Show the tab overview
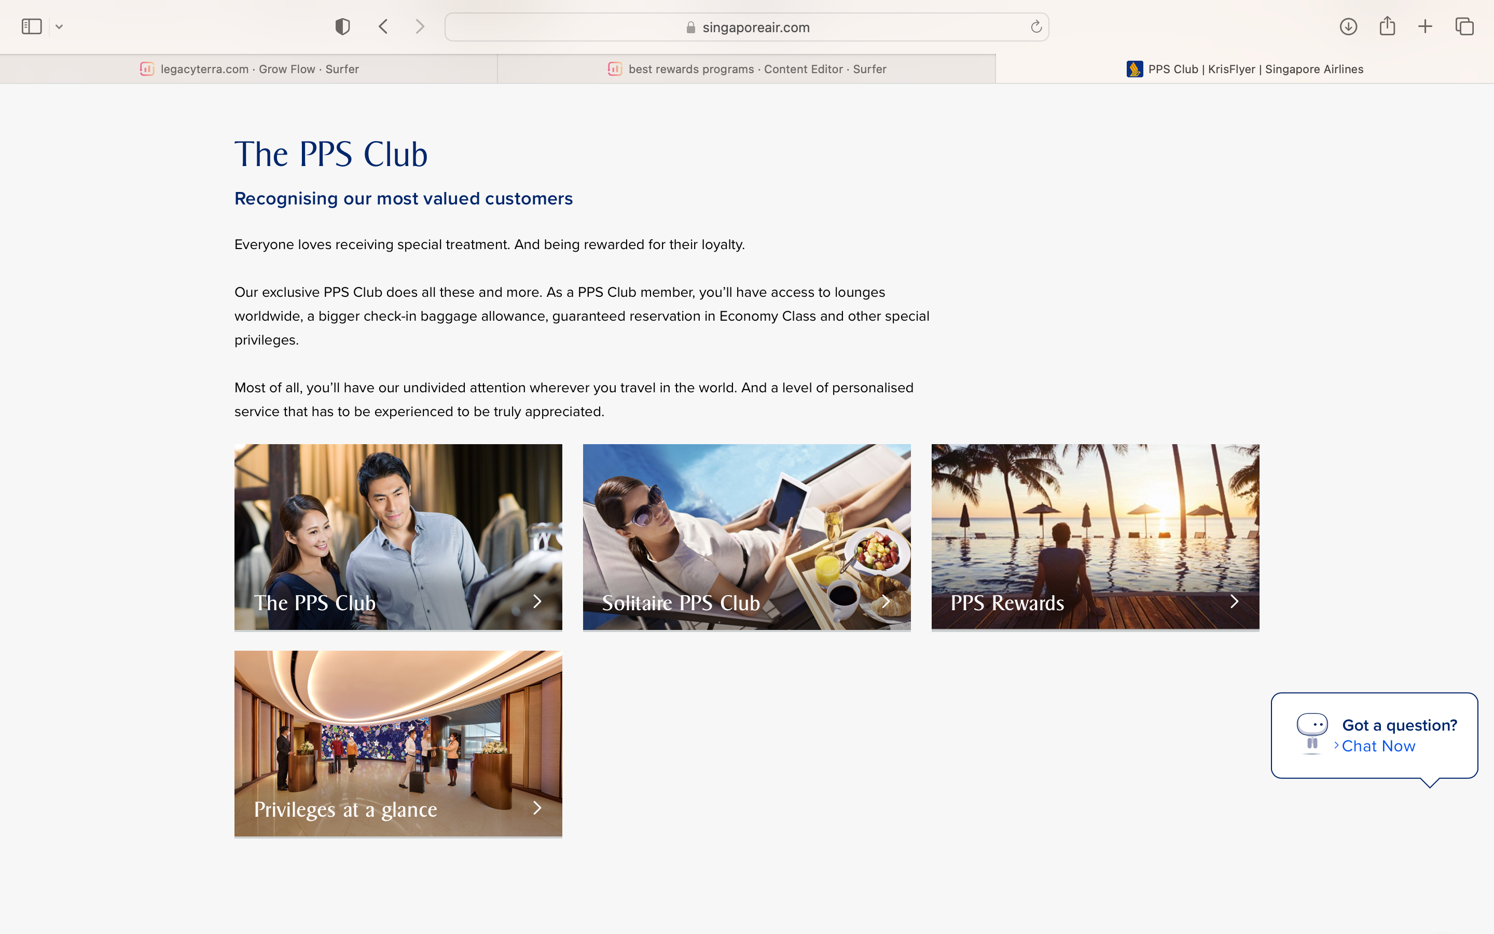Viewport: 1494px width, 934px height. click(x=1464, y=26)
